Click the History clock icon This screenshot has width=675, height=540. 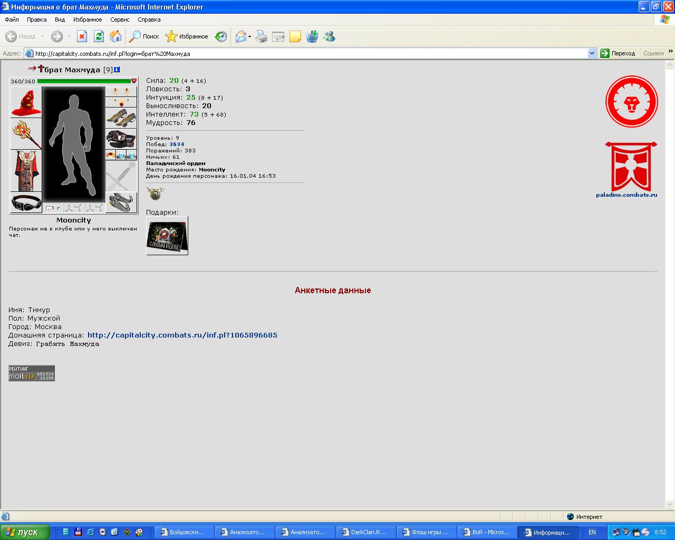click(221, 36)
